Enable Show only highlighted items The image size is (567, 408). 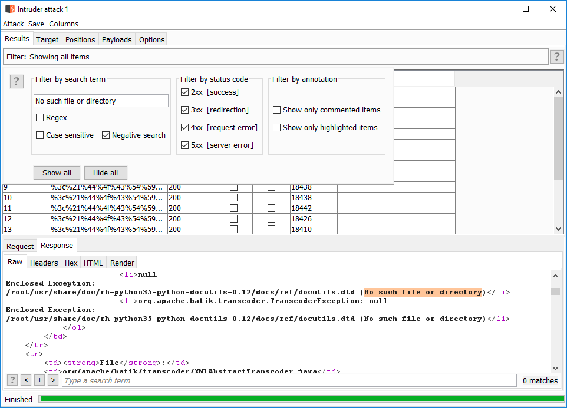(x=276, y=127)
